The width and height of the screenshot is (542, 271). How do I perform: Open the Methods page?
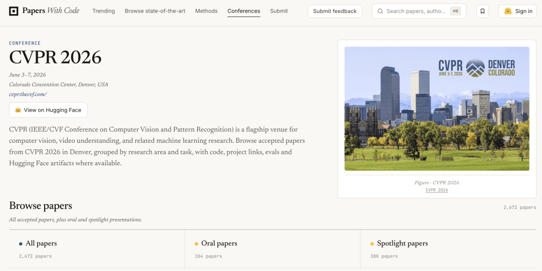point(206,11)
